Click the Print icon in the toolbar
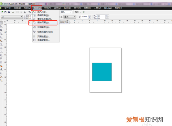Viewport: 172px width, 126px height. click(x=13, y=12)
